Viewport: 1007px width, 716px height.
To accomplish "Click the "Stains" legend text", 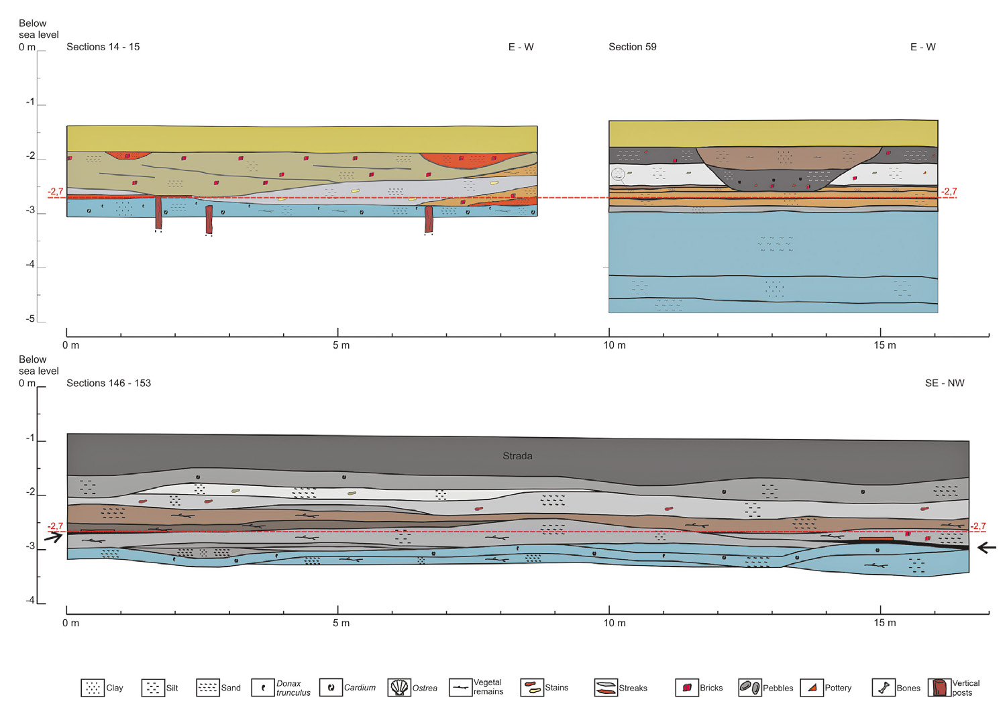I will tap(557, 688).
